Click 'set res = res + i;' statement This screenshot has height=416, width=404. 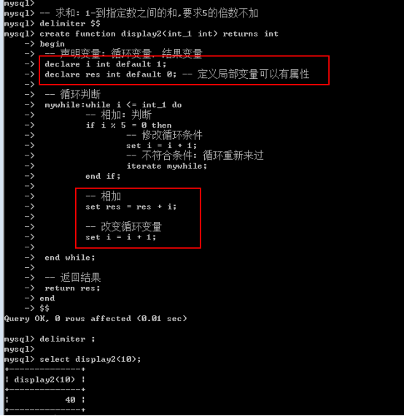click(131, 207)
